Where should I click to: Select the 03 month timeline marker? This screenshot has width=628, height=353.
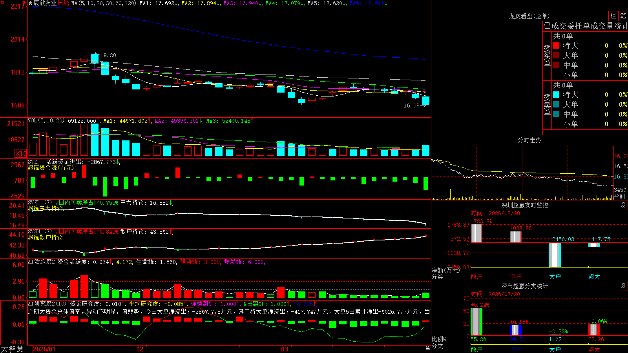coord(285,349)
